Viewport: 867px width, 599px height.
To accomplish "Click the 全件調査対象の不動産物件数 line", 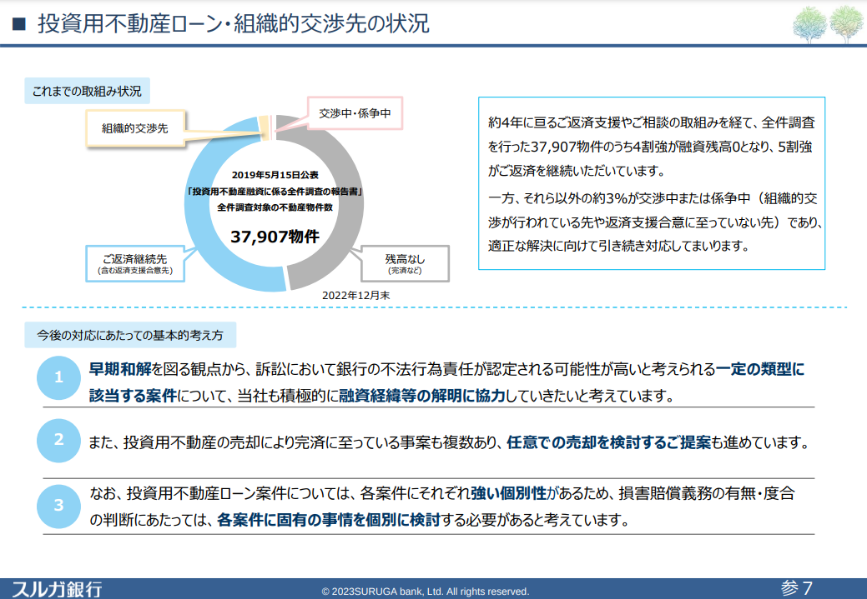I will tap(275, 207).
